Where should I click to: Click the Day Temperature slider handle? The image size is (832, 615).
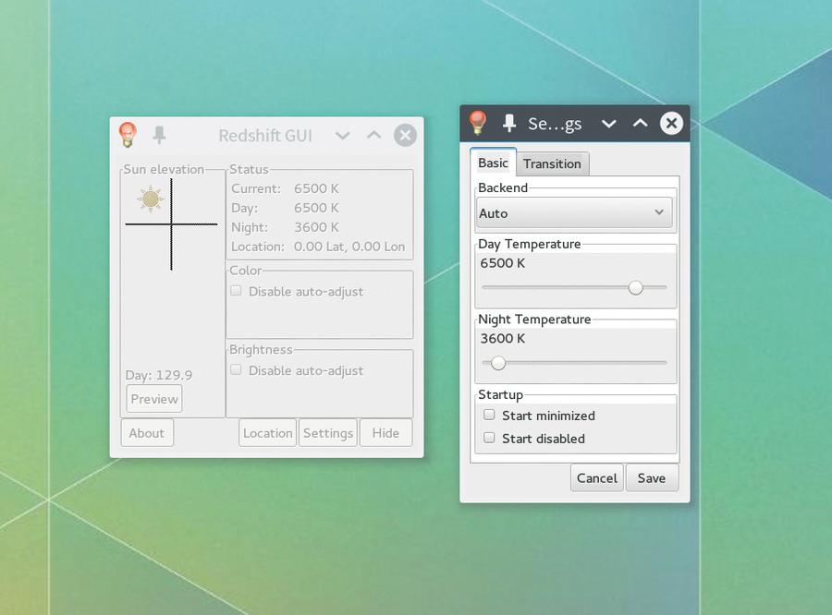point(636,287)
